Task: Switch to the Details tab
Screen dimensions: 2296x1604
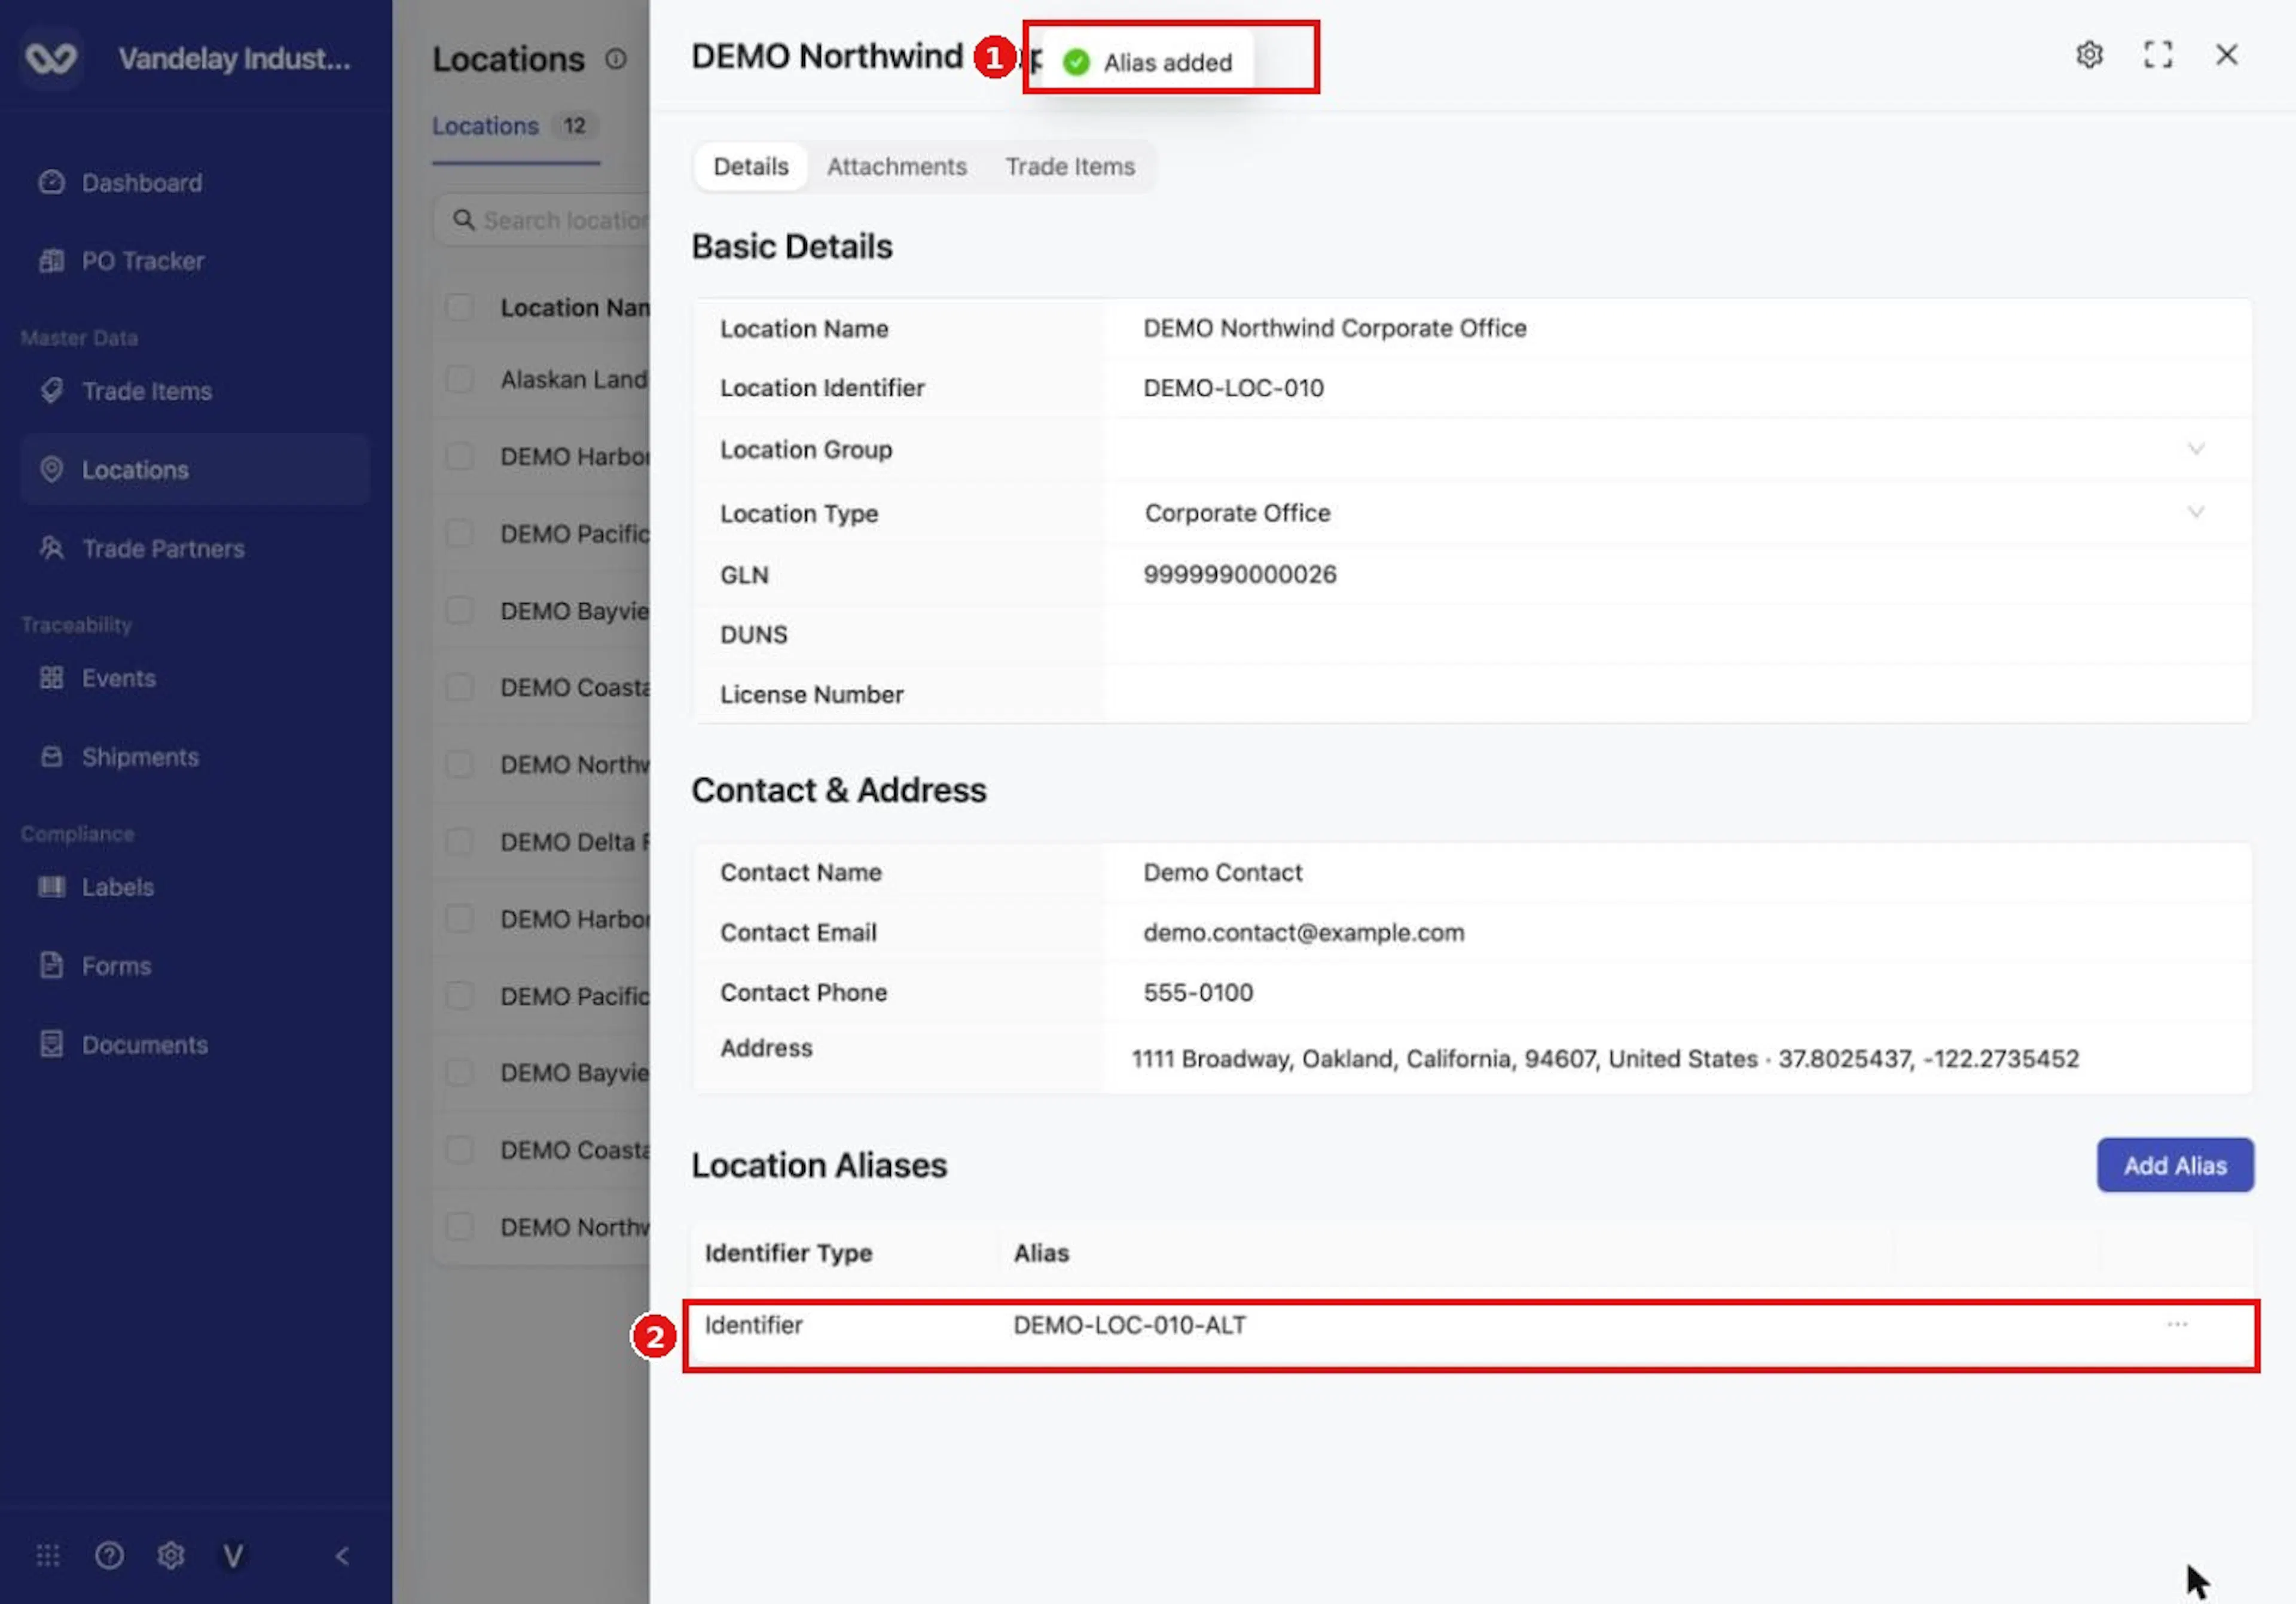Action: point(750,166)
